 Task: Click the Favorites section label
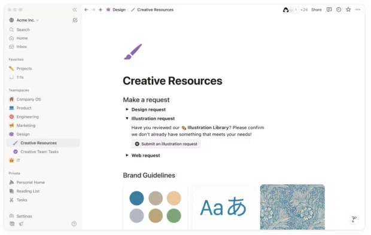pos(16,60)
